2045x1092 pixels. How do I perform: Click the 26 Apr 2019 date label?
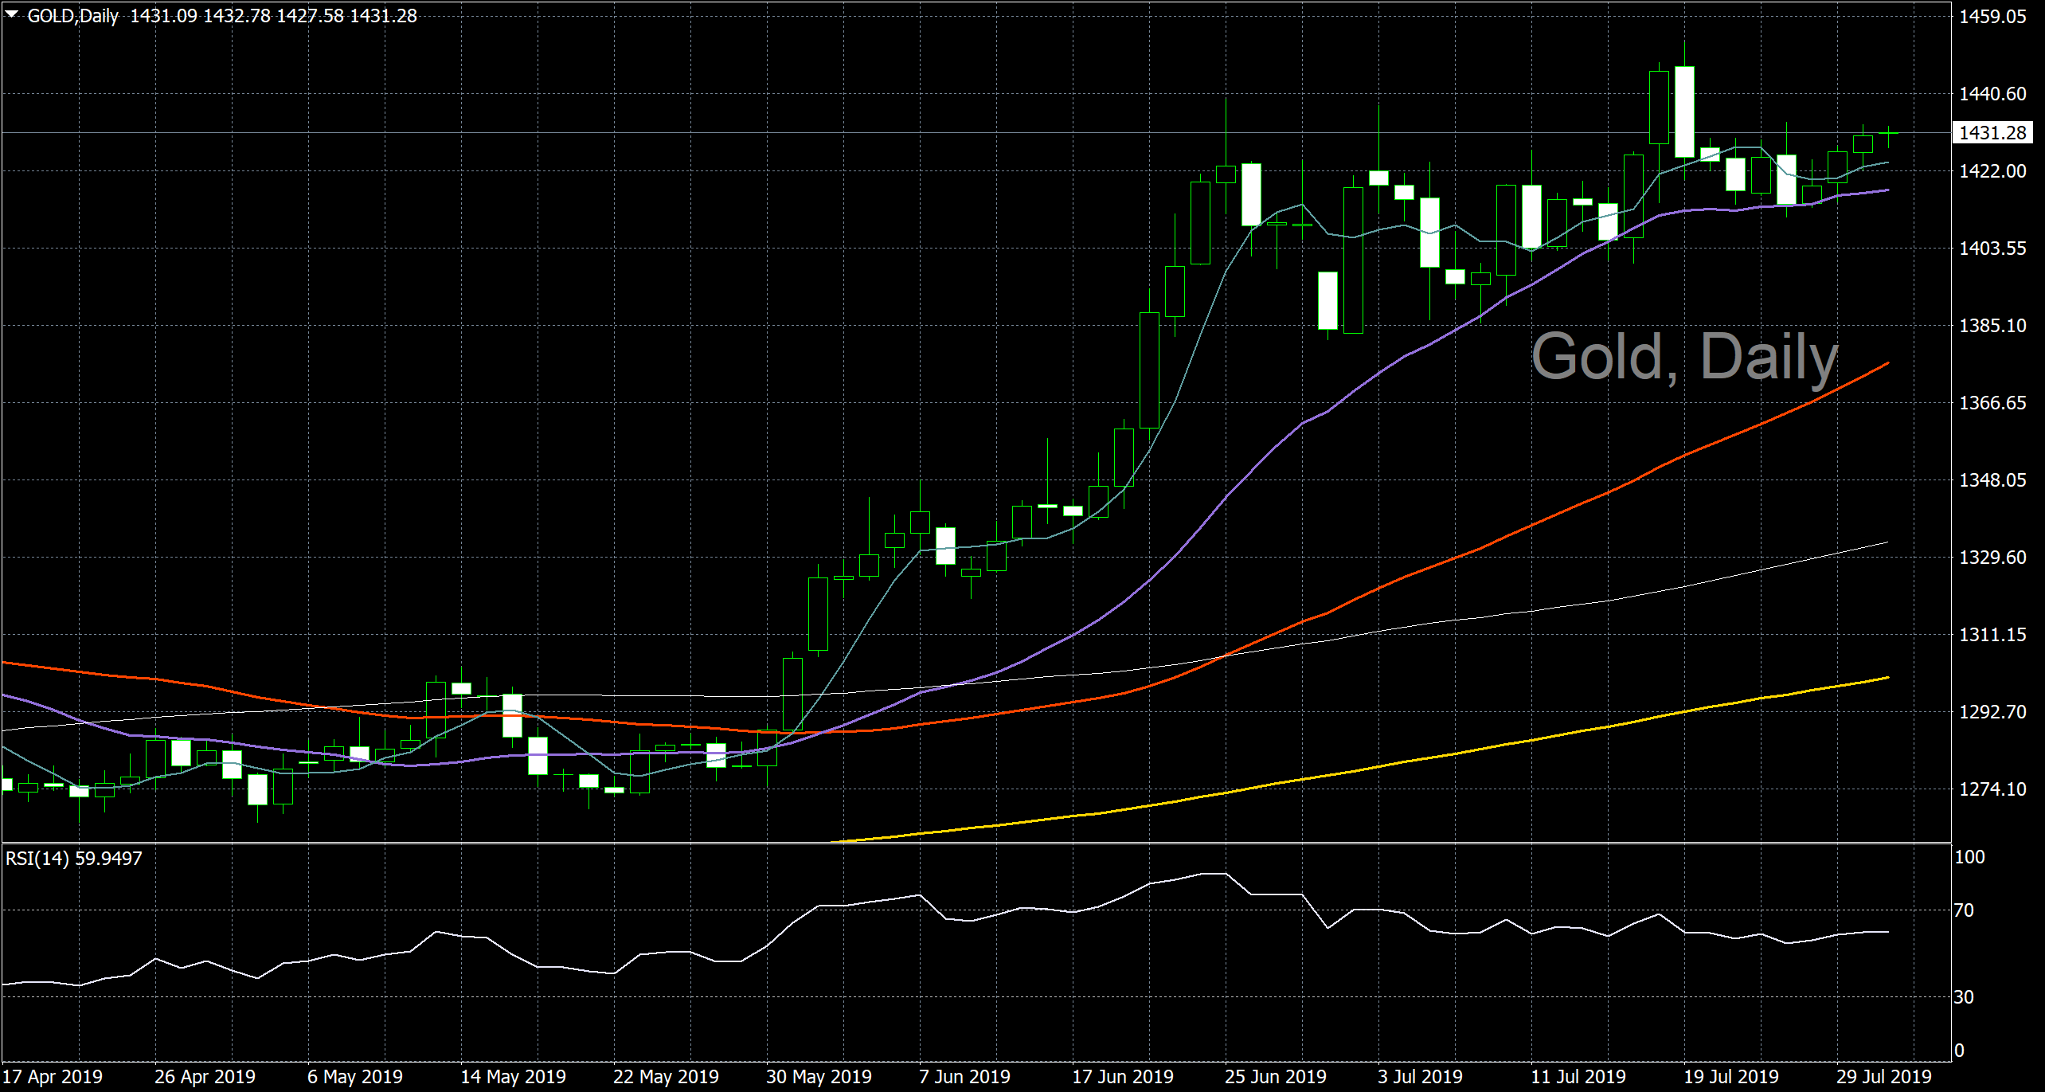point(205,1077)
